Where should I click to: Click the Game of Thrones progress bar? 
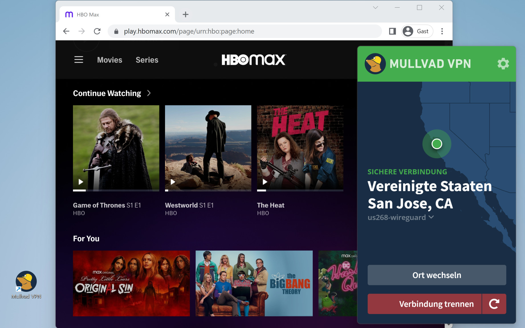pyautogui.click(x=116, y=190)
